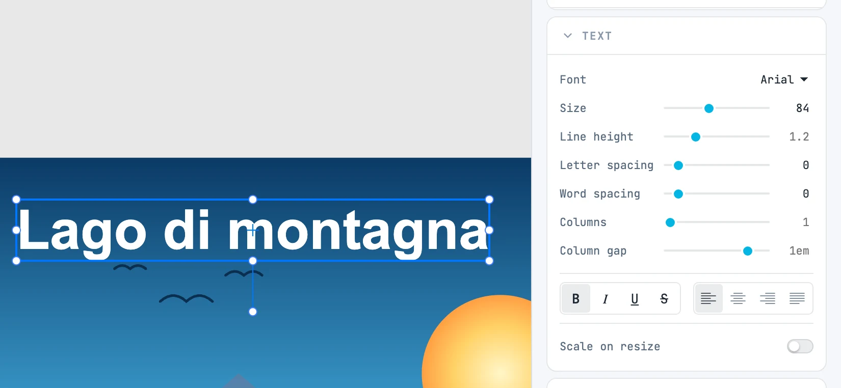Click the left-middle resize handle of text box
The width and height of the screenshot is (841, 388).
16,230
